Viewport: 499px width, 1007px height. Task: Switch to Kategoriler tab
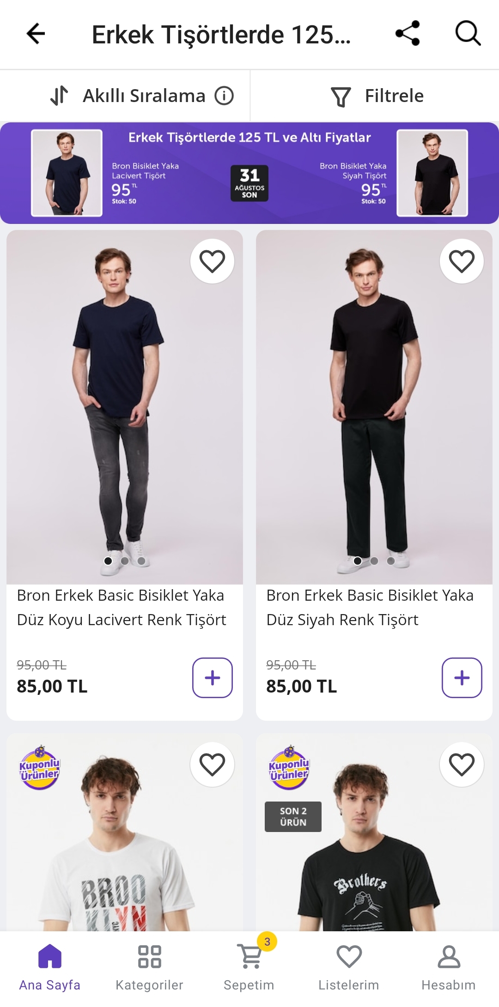pyautogui.click(x=149, y=966)
